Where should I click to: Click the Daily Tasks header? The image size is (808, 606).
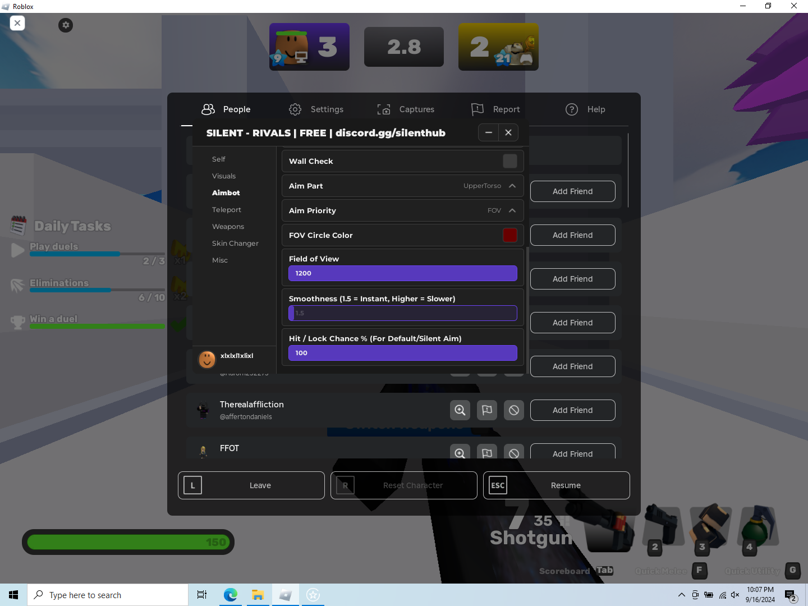click(x=72, y=226)
